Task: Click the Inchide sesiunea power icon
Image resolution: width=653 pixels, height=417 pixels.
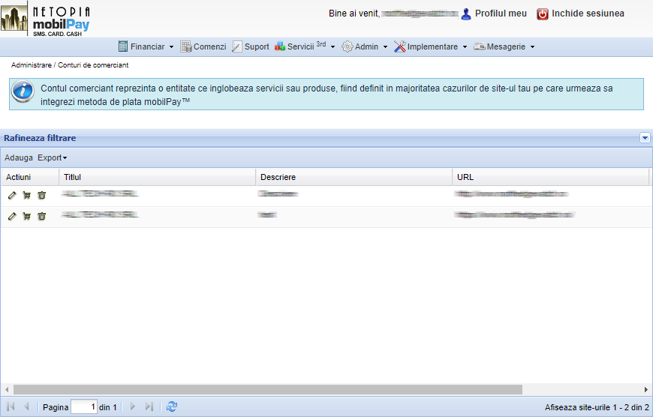Action: click(542, 13)
